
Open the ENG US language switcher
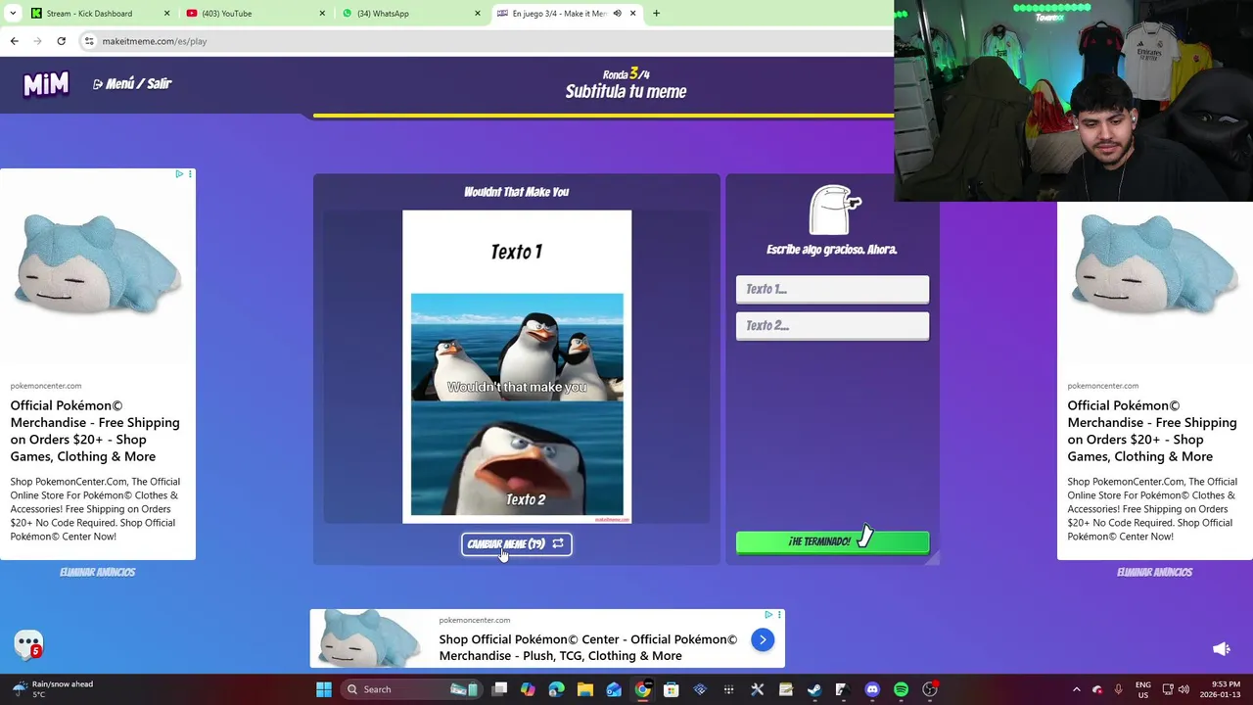(1143, 689)
